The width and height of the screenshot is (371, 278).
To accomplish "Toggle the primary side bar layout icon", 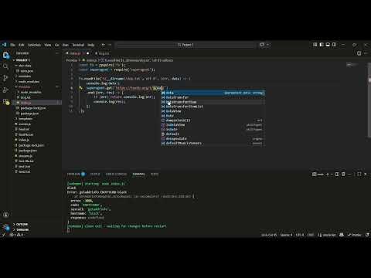I will [x=322, y=45].
